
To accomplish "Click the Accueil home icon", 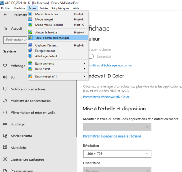I will coord(5,29).
